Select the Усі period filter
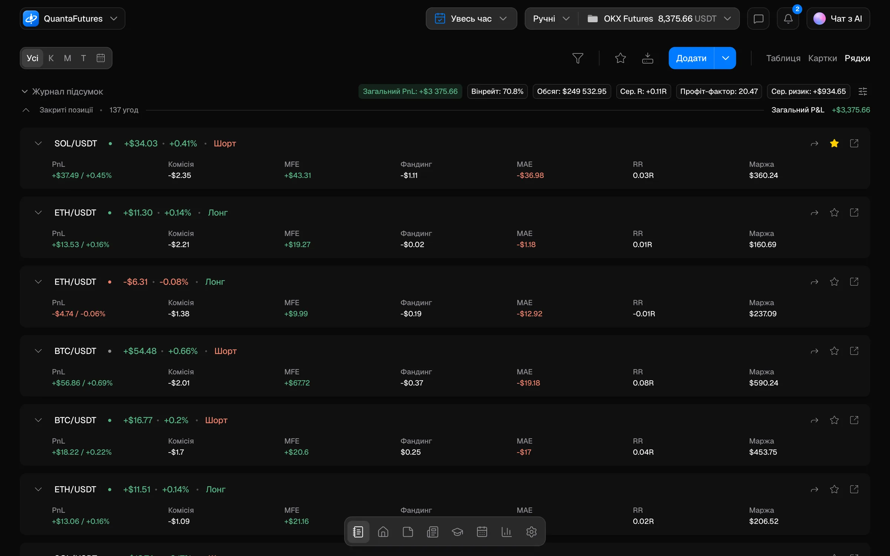890x556 pixels. coord(33,58)
